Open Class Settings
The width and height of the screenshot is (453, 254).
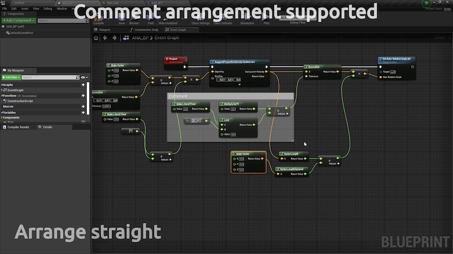(x=200, y=20)
